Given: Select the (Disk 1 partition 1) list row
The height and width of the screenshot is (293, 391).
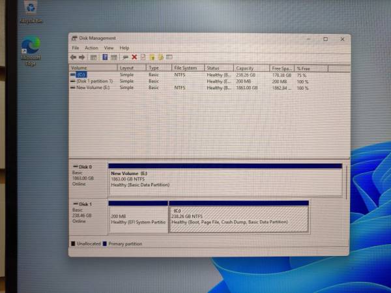Looking at the screenshot, I should [x=94, y=81].
